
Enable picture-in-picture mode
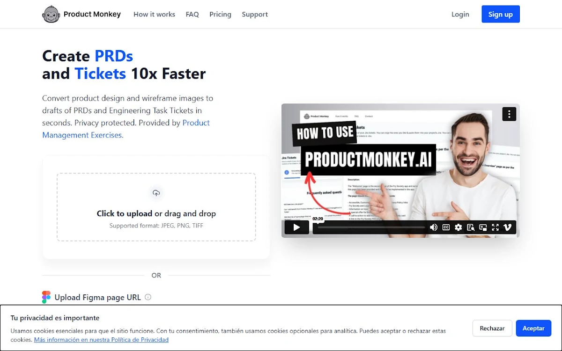click(x=483, y=227)
